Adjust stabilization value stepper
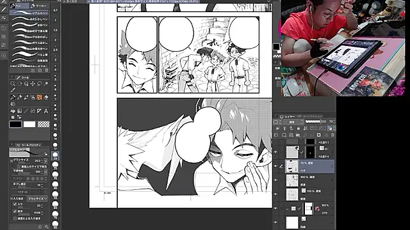 click(42, 185)
